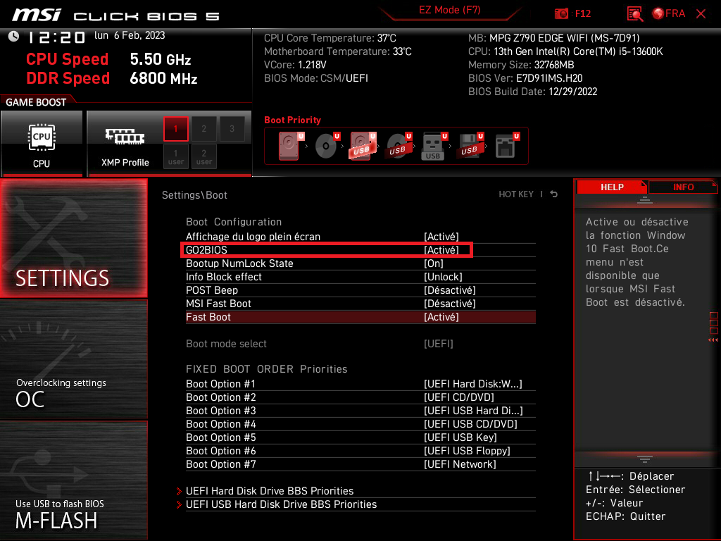Click Boot mode select UEFI value

(438, 344)
